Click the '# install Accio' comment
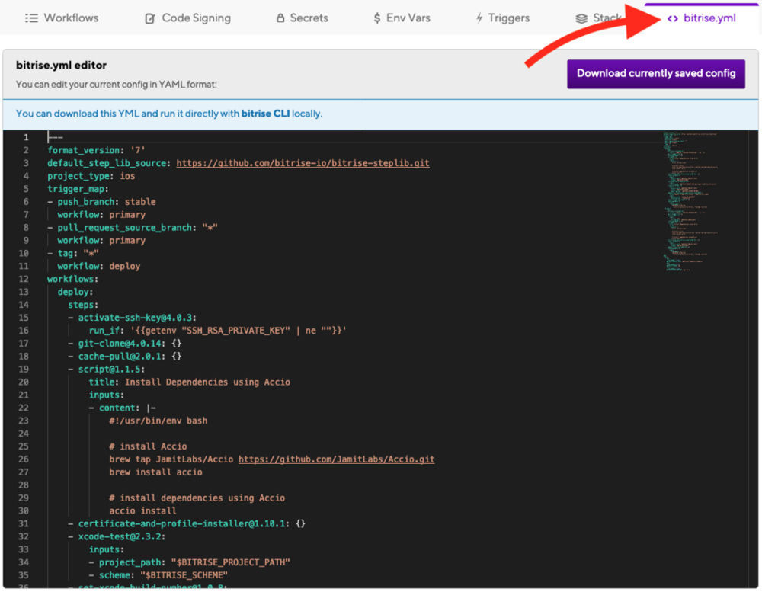762x592 pixels. tap(148, 446)
